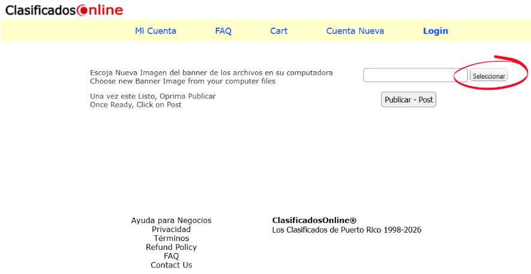Click the banner image file path field
The image size is (531, 274).
click(416, 75)
